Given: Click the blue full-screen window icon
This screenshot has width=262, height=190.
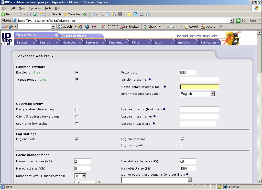Looking at the screenshot, I should (136, 14).
